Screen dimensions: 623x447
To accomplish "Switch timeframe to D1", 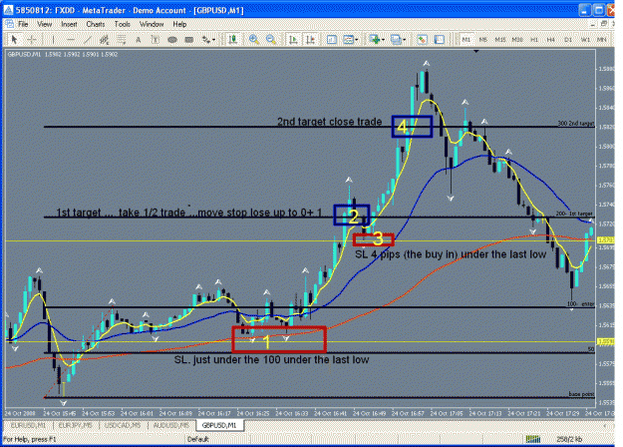I will pos(568,39).
